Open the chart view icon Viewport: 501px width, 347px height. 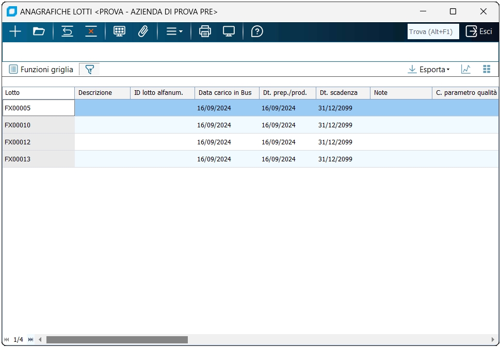click(x=466, y=69)
